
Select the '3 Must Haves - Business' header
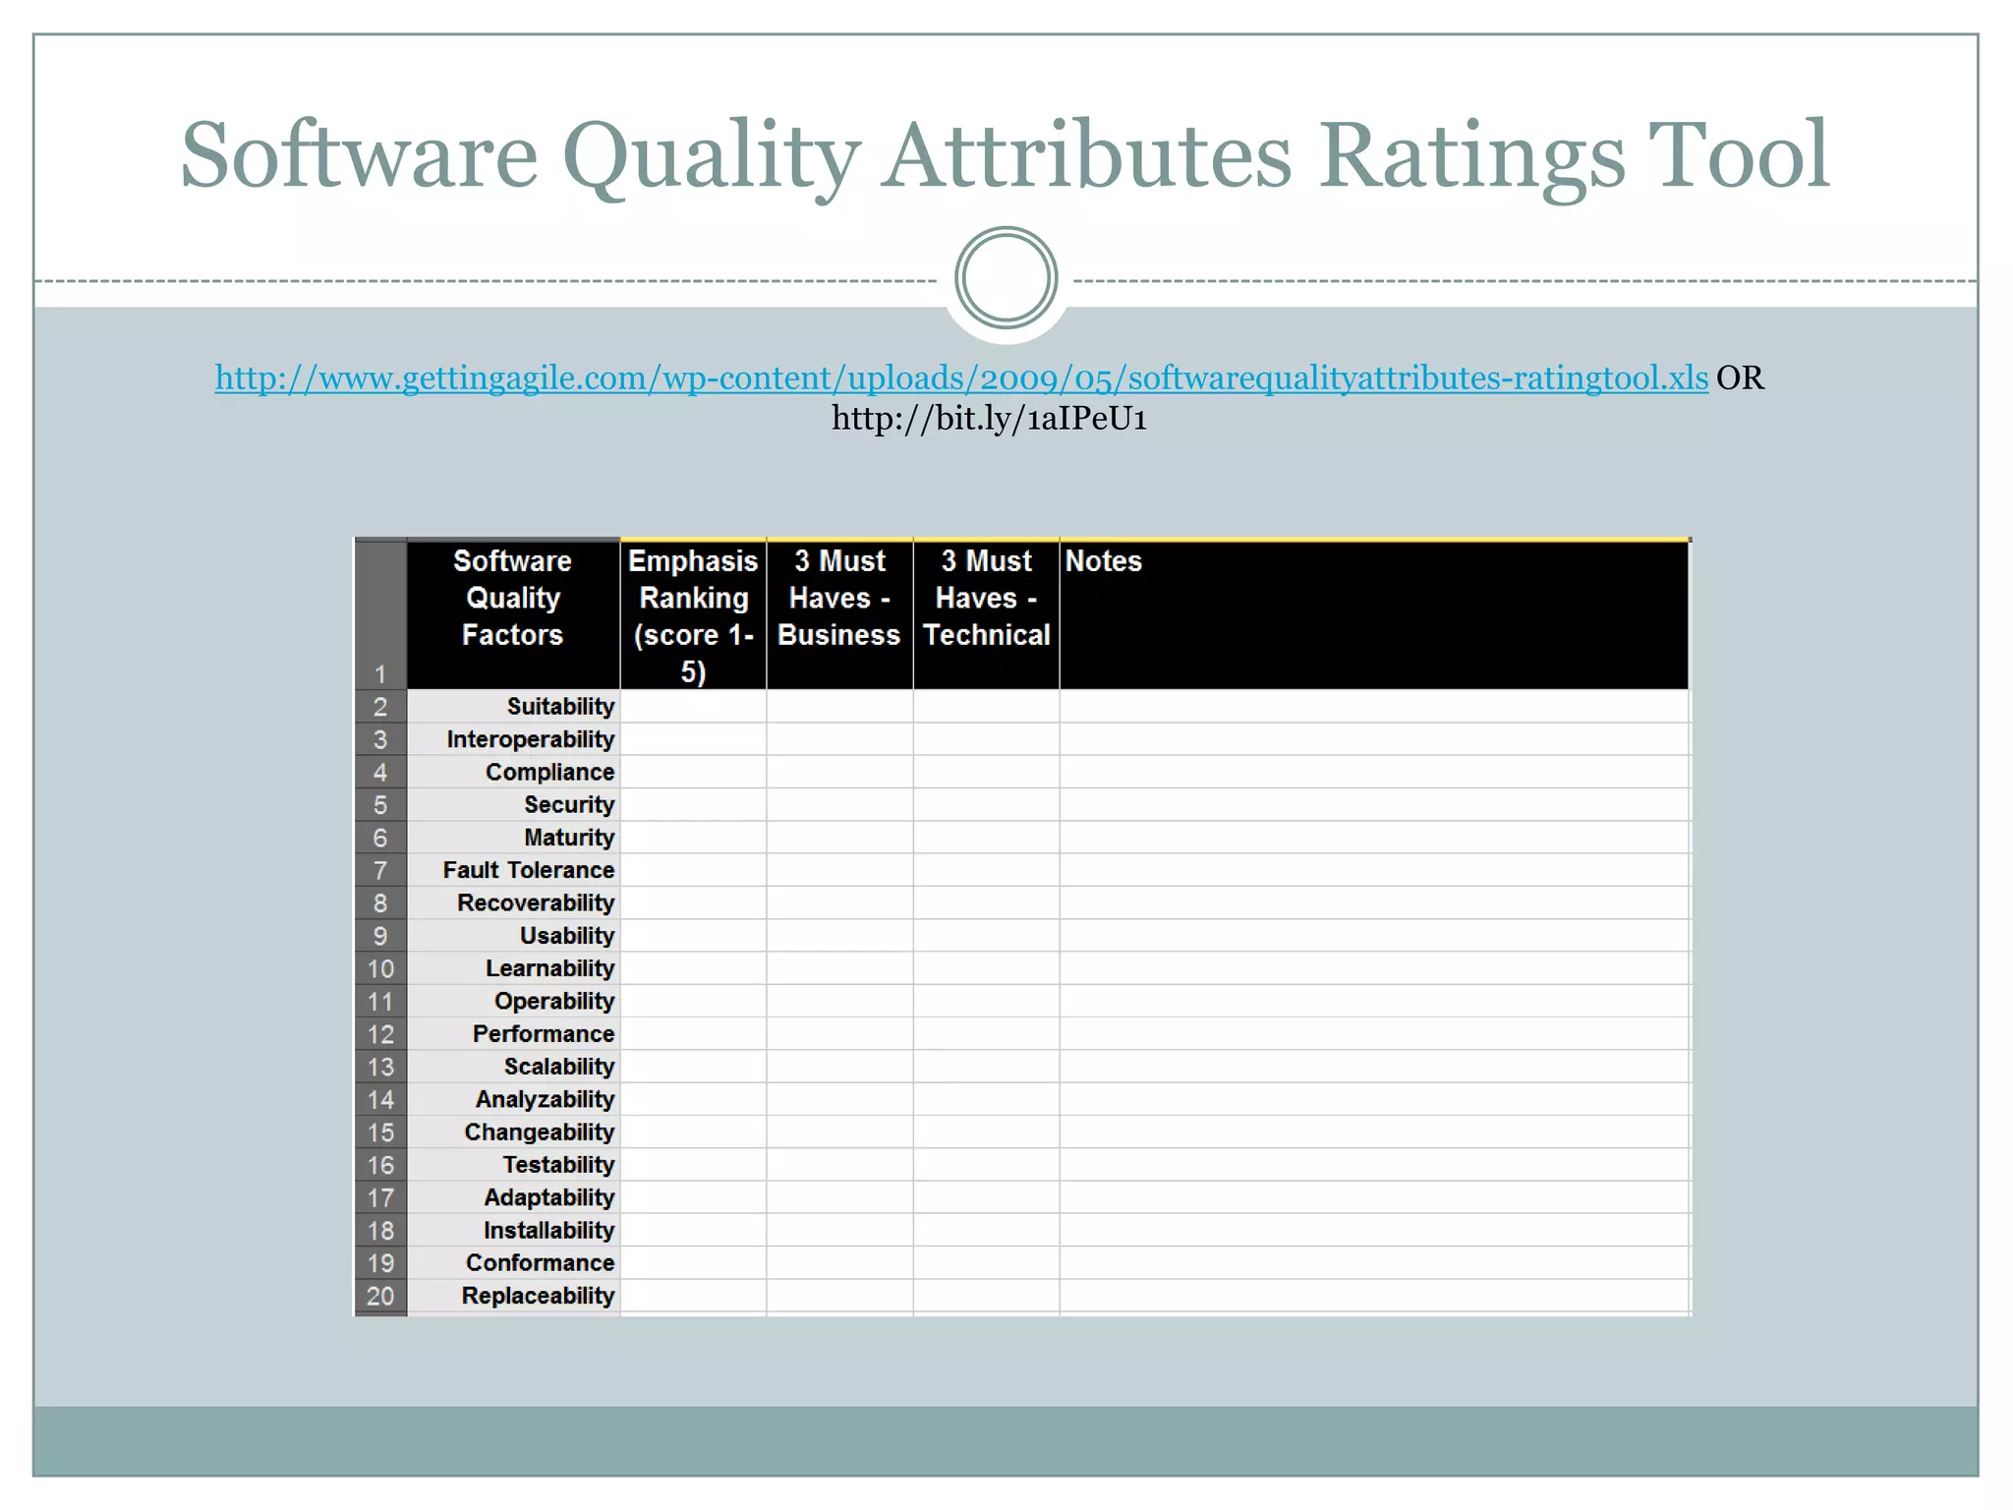[840, 615]
